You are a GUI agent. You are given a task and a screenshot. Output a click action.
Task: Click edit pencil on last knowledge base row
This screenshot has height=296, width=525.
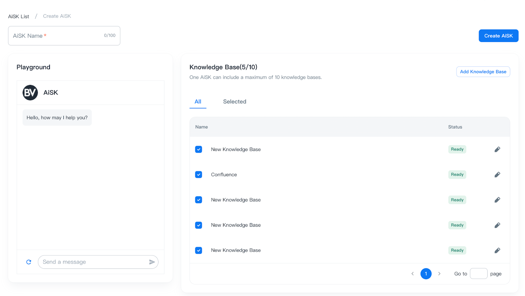[x=497, y=250]
